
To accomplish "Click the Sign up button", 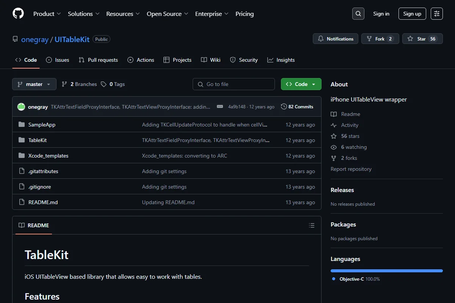I will tap(412, 14).
